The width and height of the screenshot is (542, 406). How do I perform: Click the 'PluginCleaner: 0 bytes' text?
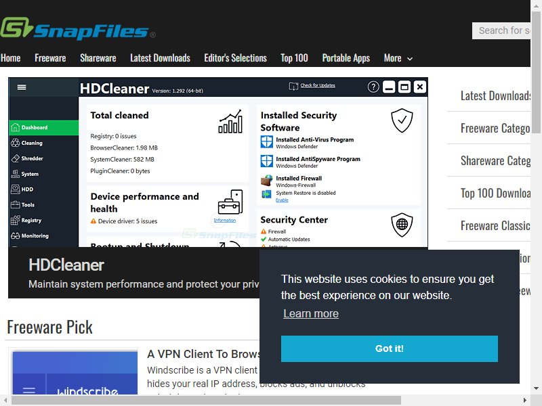tap(121, 171)
